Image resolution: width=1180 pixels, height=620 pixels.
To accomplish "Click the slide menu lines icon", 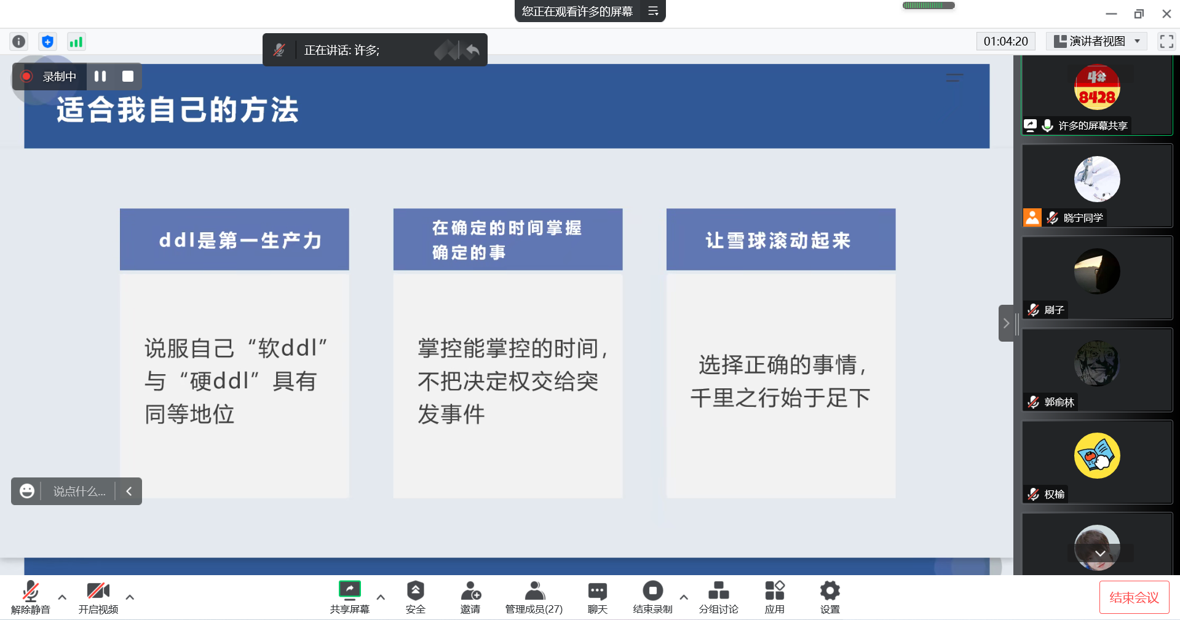I will pyautogui.click(x=954, y=78).
